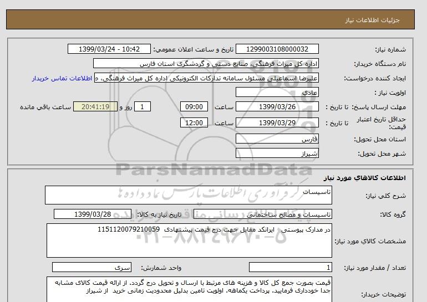This screenshot has width=427, height=302.
Task: Click the priority field showing عادي
Action: 277,92
